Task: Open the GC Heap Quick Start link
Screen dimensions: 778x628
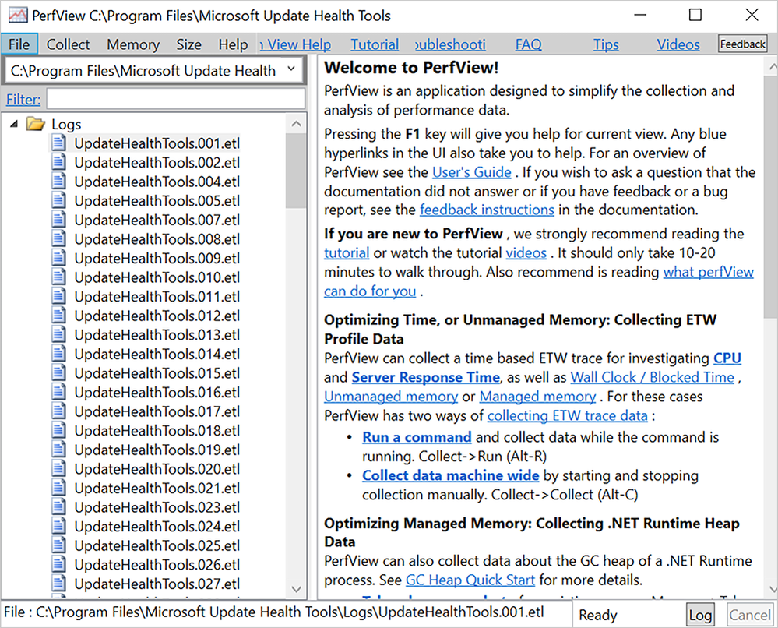Action: (470, 580)
